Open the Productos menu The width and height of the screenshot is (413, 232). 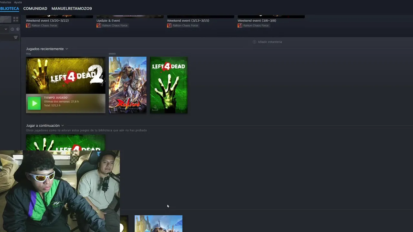coord(5,2)
